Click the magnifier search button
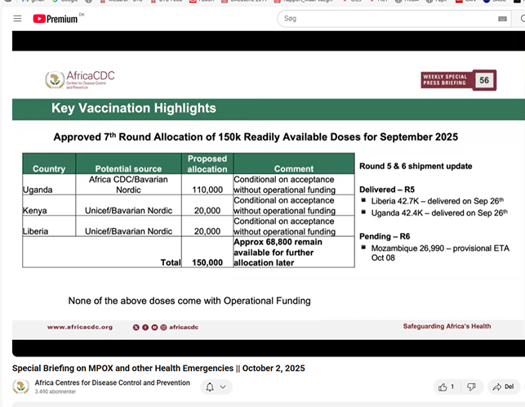 click(522, 19)
